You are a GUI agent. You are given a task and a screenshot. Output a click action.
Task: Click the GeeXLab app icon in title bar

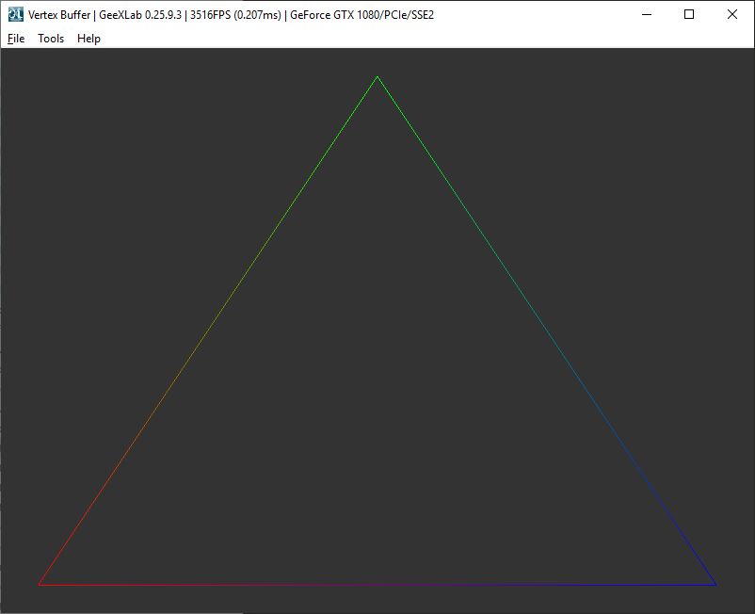click(16, 14)
